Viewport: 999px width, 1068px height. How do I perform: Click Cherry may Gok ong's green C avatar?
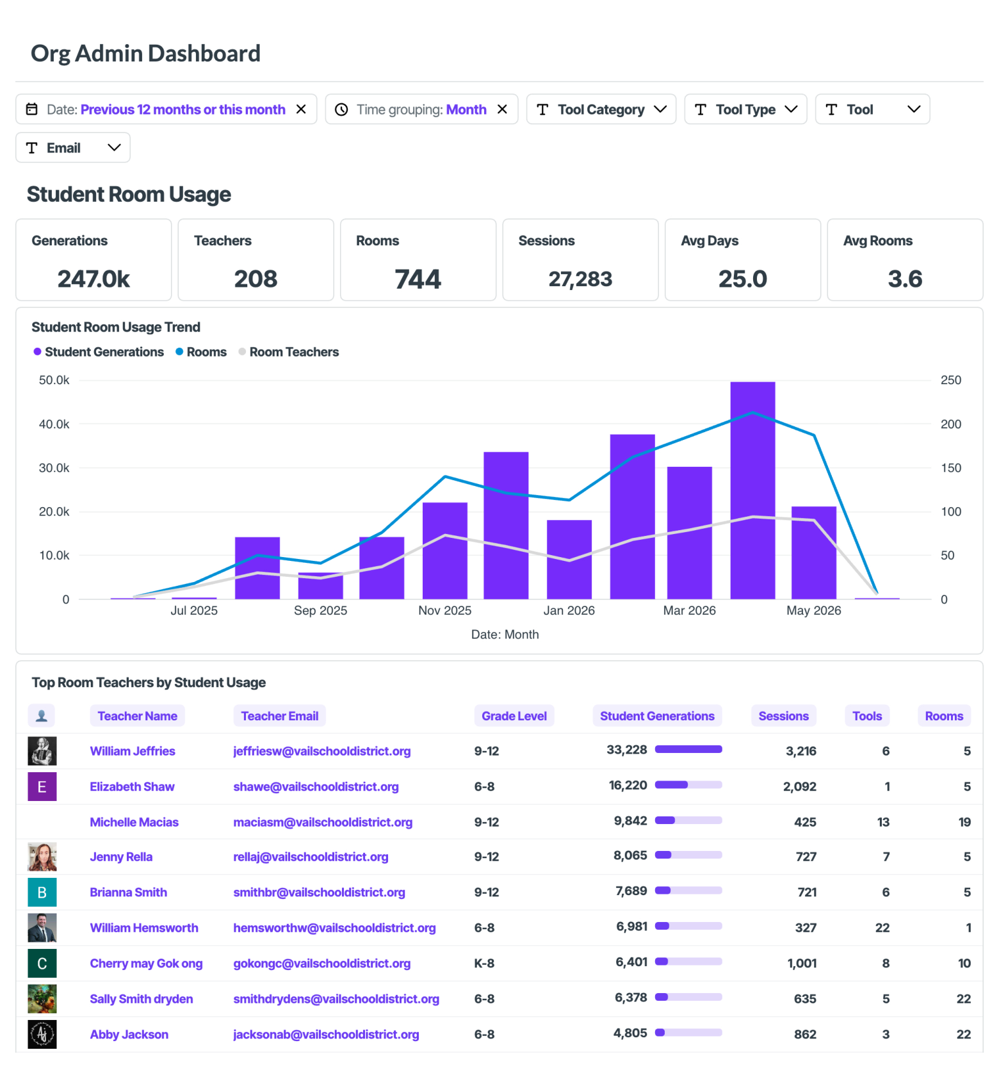(42, 964)
